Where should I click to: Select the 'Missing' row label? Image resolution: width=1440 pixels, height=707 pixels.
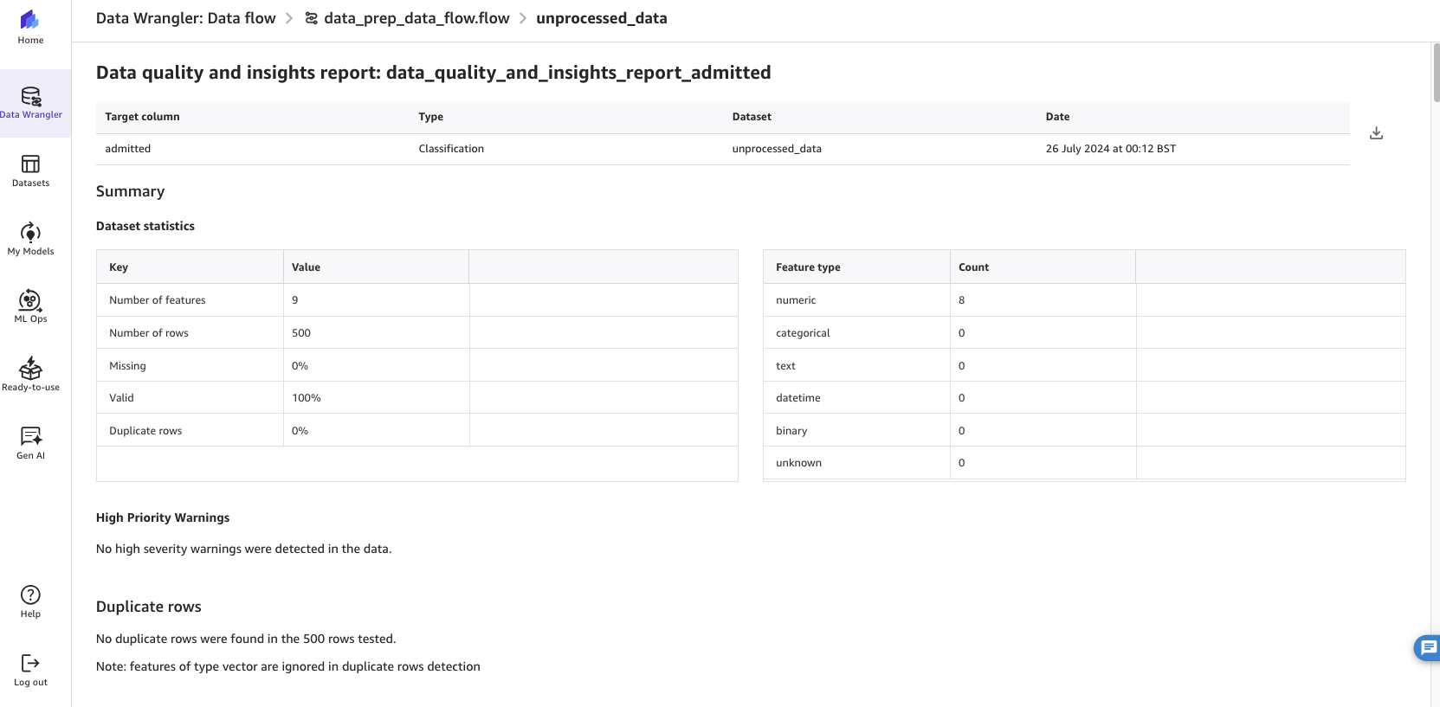click(127, 366)
